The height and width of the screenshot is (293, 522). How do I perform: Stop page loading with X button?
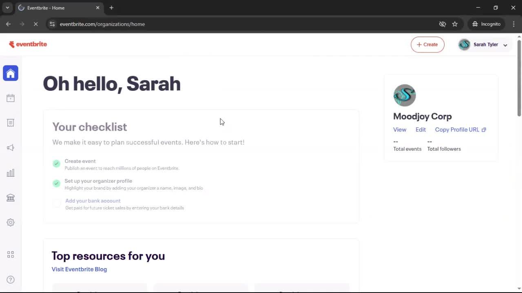tap(35, 24)
